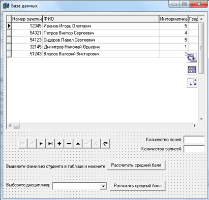Select the ADO connection component icon
The image size is (209, 200).
[192, 57]
